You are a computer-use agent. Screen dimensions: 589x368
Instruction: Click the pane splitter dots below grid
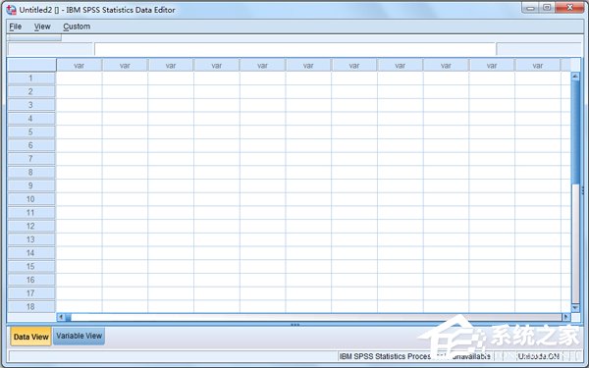pyautogui.click(x=295, y=325)
